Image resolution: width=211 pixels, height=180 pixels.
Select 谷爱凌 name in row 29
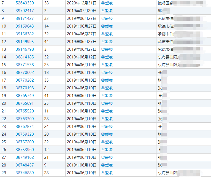point(107,173)
